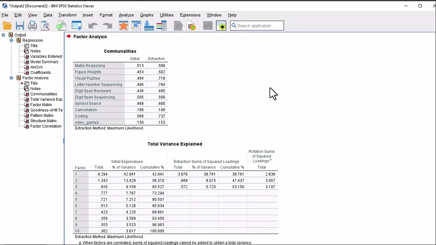The image size is (436, 245).
Task: Select Model Summary in the outline
Action: point(44,62)
